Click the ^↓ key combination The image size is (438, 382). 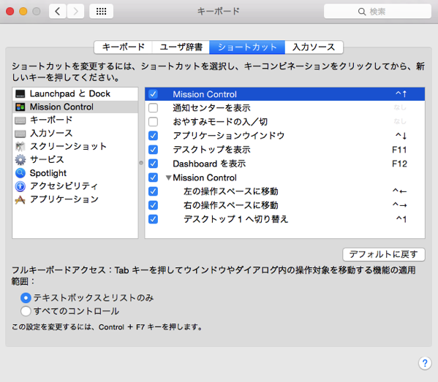(x=401, y=136)
